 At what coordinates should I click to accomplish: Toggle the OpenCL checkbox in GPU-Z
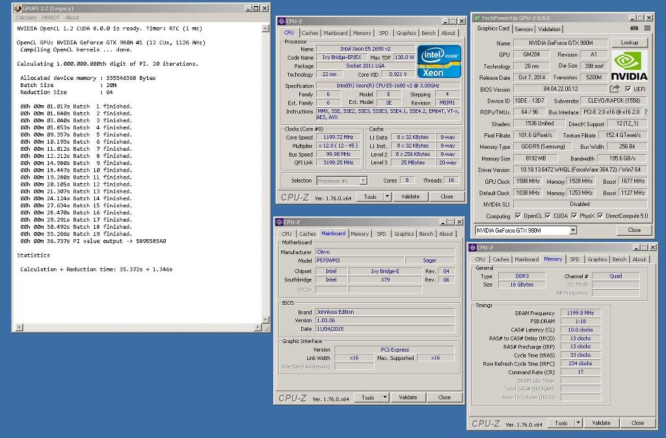pos(518,216)
